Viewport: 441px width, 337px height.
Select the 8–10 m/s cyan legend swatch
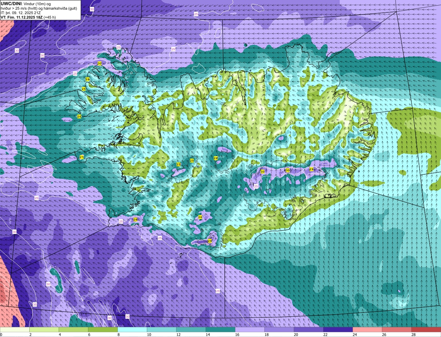point(132,329)
